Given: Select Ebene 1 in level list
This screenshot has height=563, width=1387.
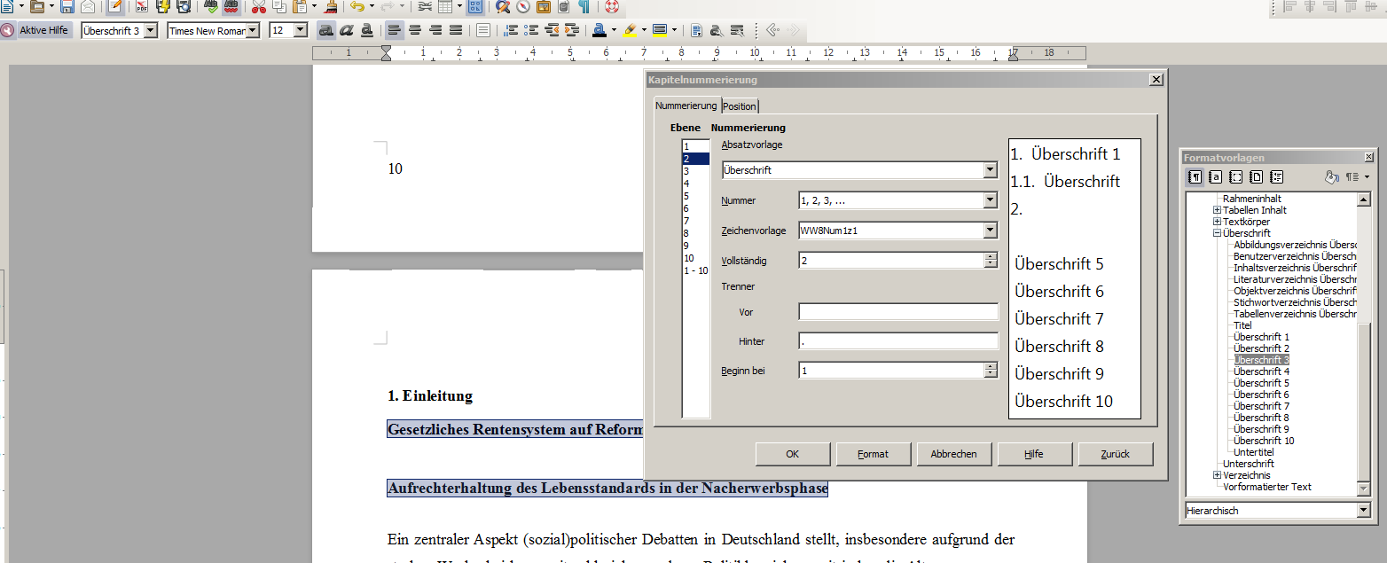Looking at the screenshot, I should tap(695, 146).
